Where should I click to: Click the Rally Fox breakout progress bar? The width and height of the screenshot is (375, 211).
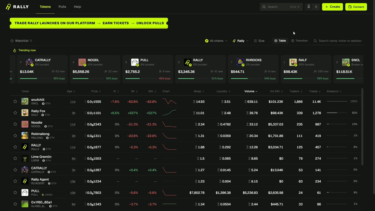click(337, 113)
